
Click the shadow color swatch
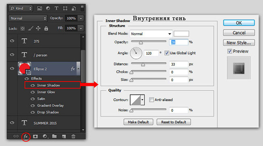pos(181,33)
